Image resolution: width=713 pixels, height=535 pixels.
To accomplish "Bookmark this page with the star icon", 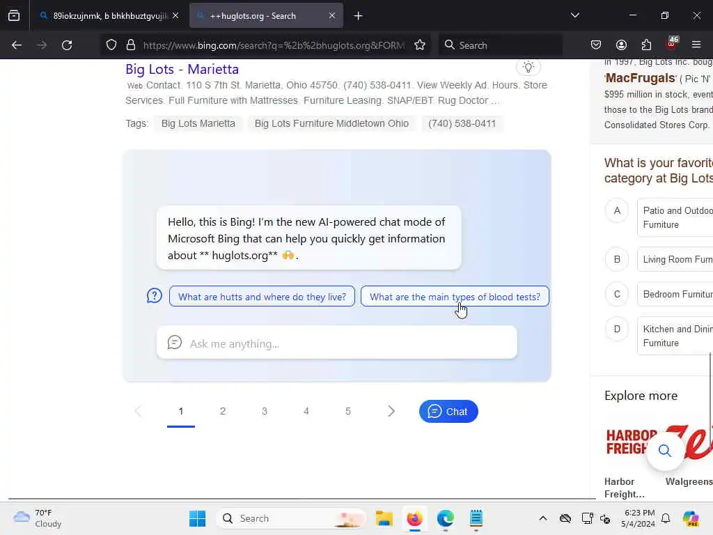I will tap(420, 45).
